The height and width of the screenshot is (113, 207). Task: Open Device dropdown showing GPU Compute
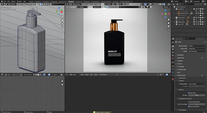coord(197,51)
